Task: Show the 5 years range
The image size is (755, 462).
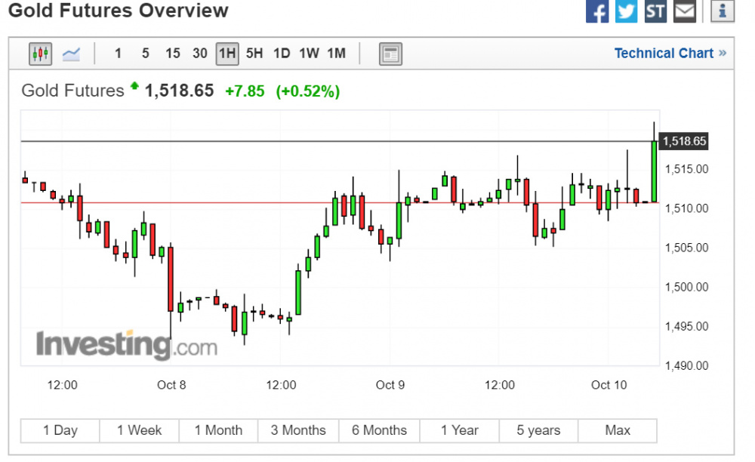Action: pyautogui.click(x=538, y=430)
